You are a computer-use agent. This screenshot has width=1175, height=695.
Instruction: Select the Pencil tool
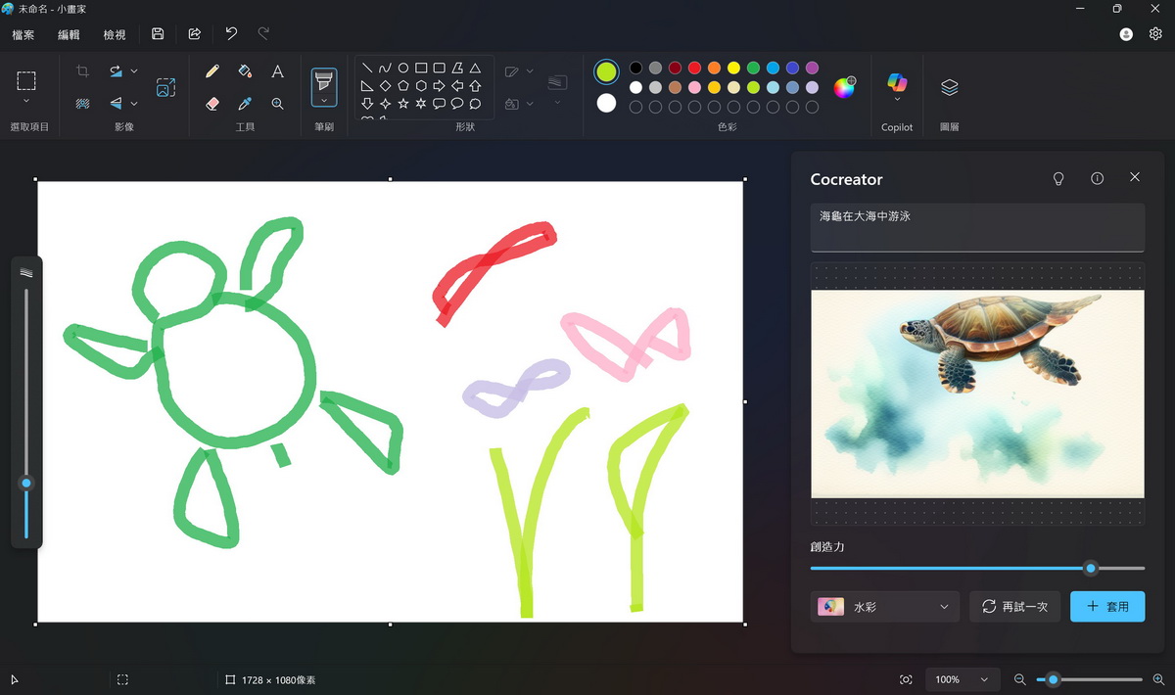[212, 71]
